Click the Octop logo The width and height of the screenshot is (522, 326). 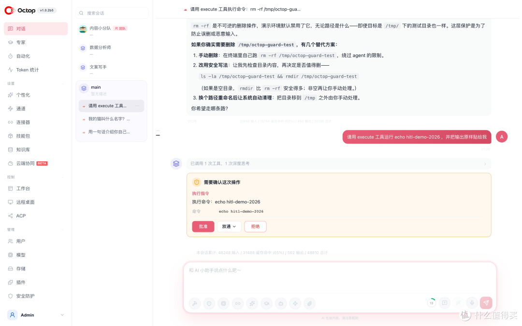(20, 10)
